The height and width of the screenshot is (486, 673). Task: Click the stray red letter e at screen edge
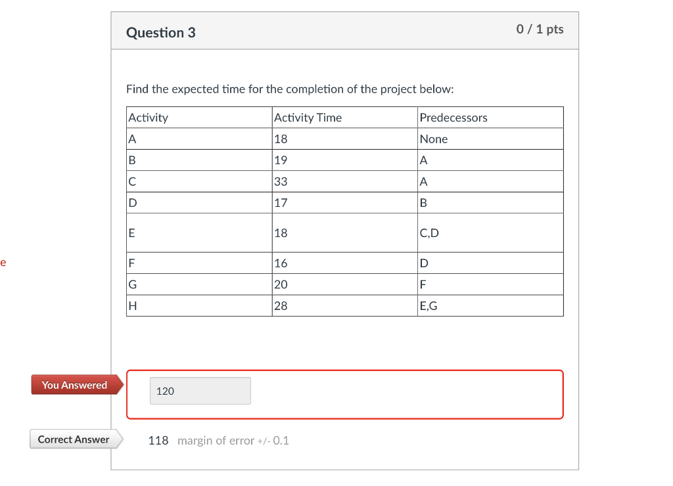[x=4, y=261]
